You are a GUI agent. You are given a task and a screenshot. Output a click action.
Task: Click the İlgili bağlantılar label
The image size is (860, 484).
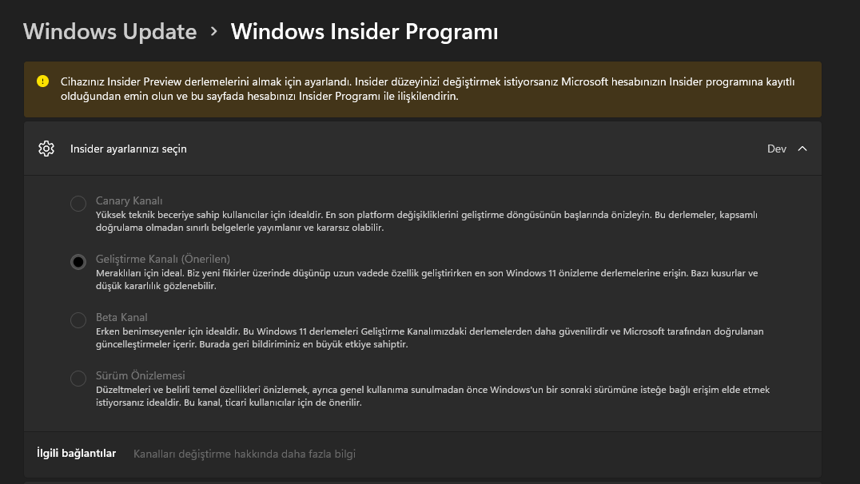click(x=77, y=454)
